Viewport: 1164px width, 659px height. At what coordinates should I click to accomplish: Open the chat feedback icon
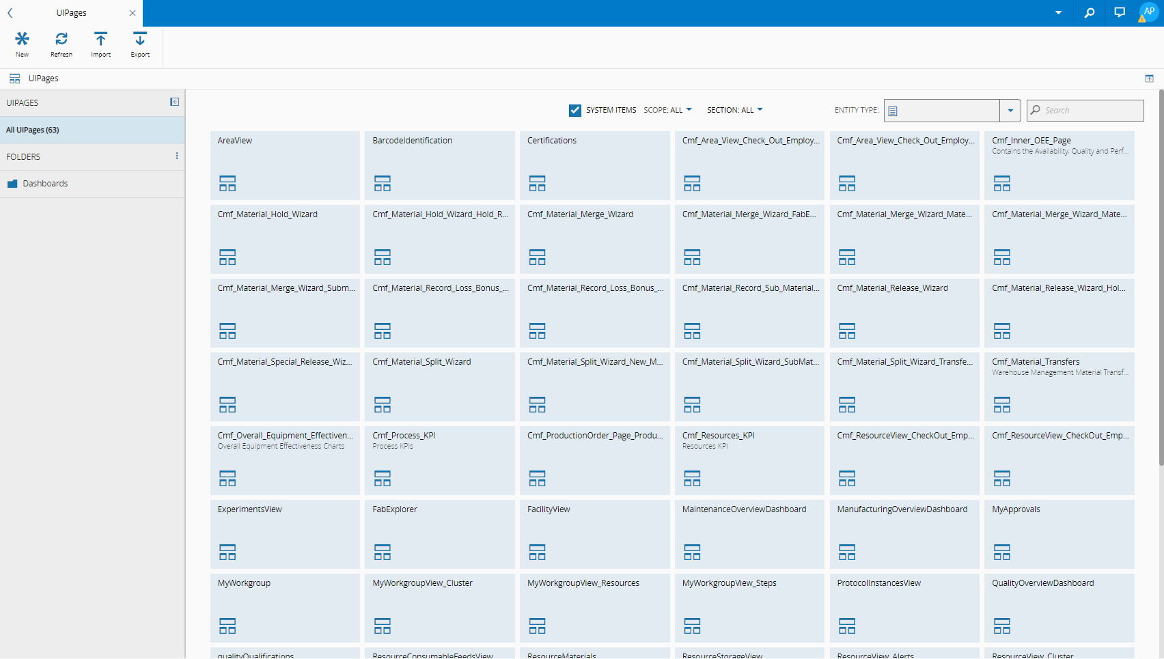[1120, 12]
